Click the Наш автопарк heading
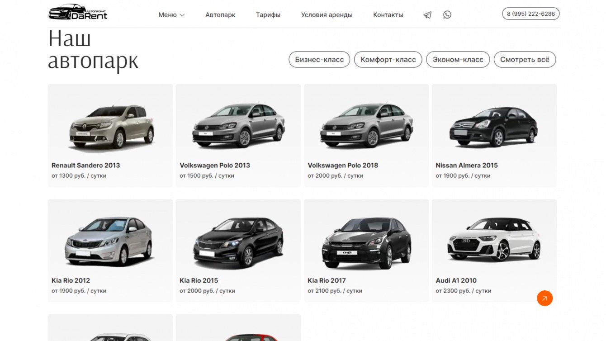 click(x=93, y=50)
